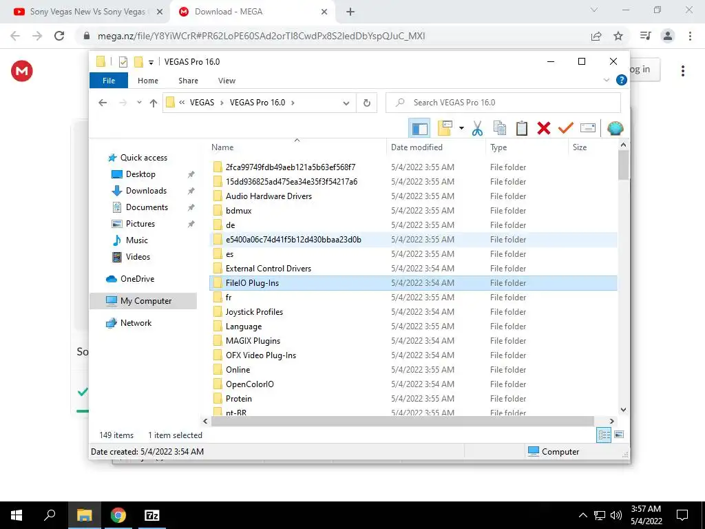Click the red X Delete icon
Viewport: 705px width, 529px height.
point(544,128)
